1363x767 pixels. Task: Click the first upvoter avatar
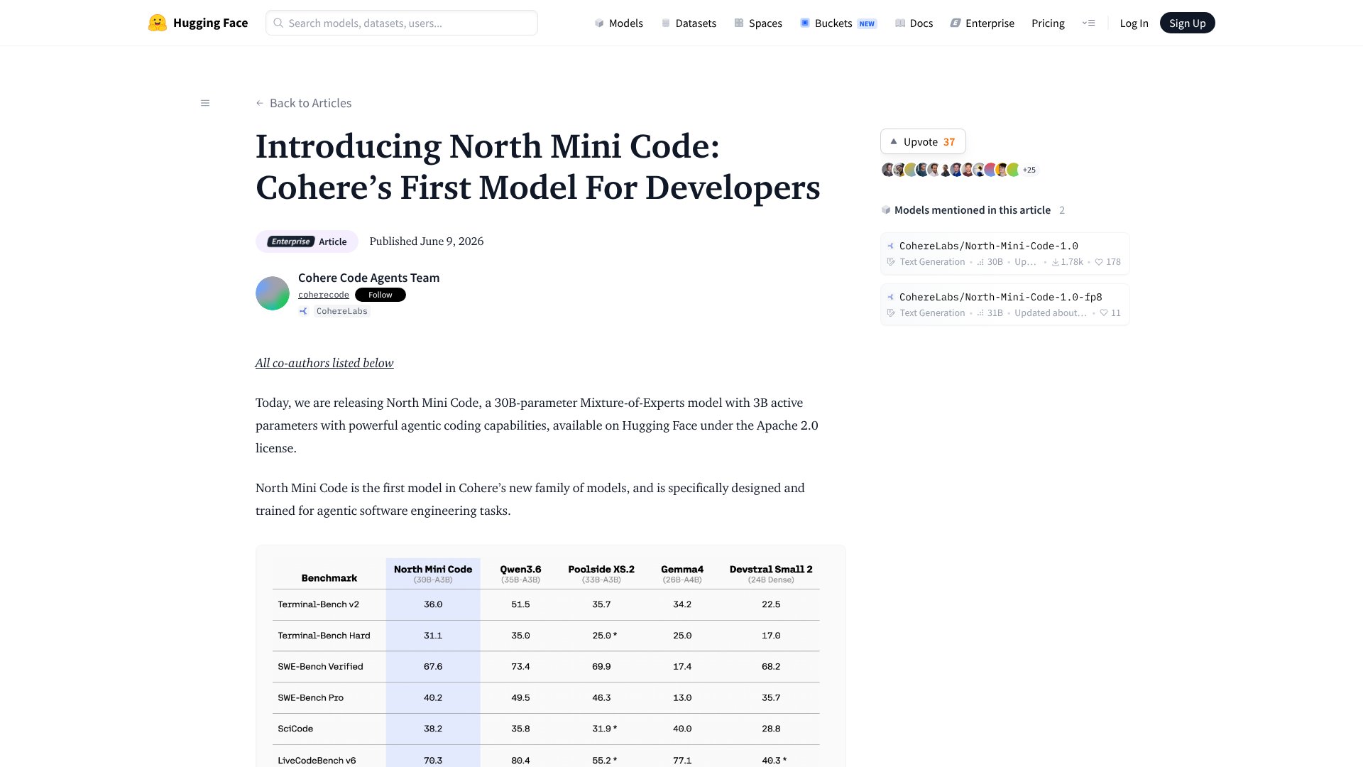coord(887,170)
